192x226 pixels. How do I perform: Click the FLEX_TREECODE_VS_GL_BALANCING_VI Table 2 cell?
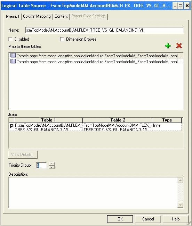(117, 127)
